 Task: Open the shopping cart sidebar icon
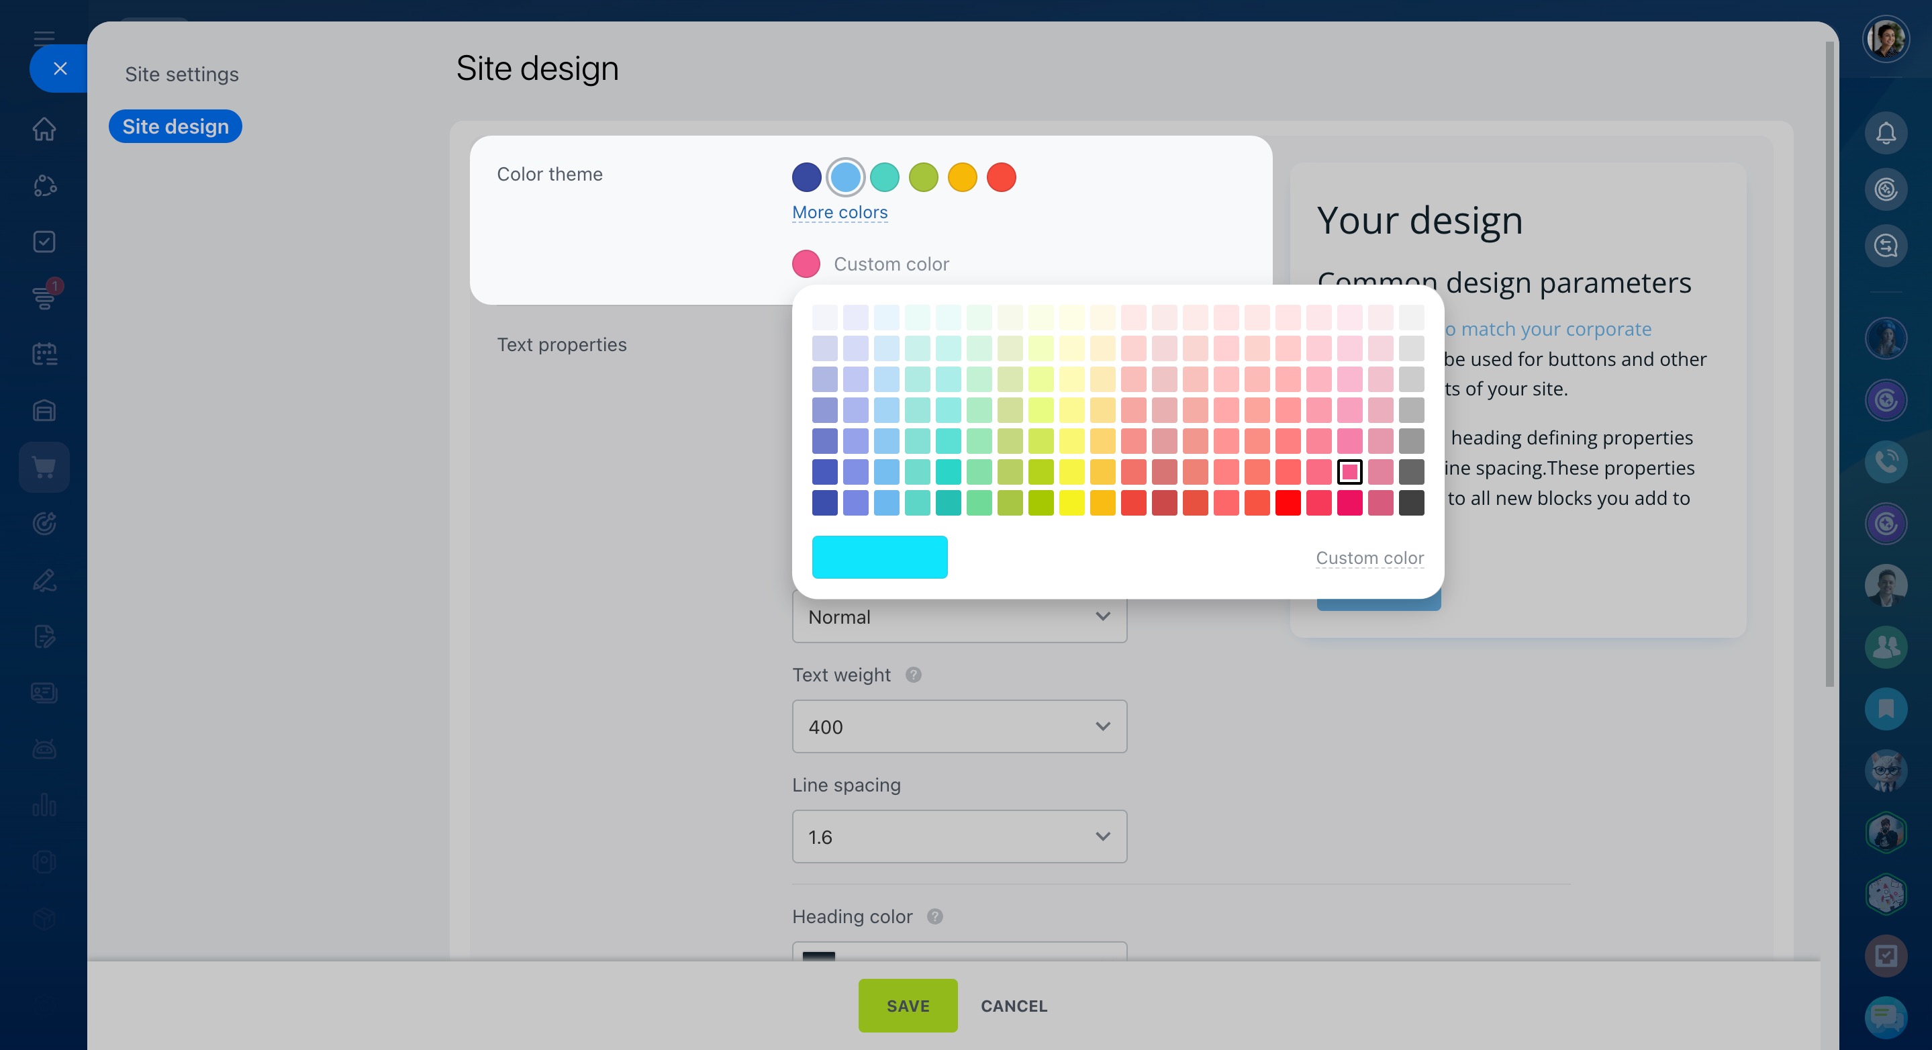pos(44,468)
